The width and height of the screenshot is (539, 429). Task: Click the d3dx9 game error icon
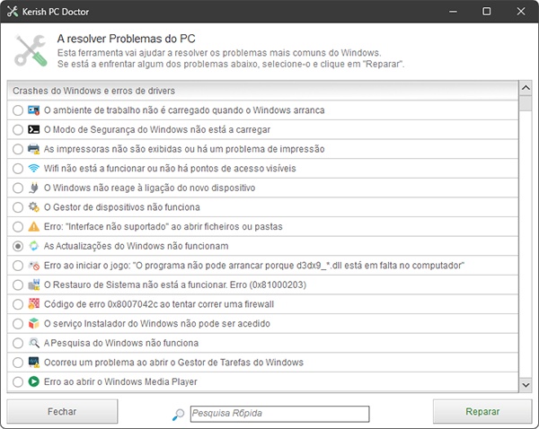[x=34, y=266]
